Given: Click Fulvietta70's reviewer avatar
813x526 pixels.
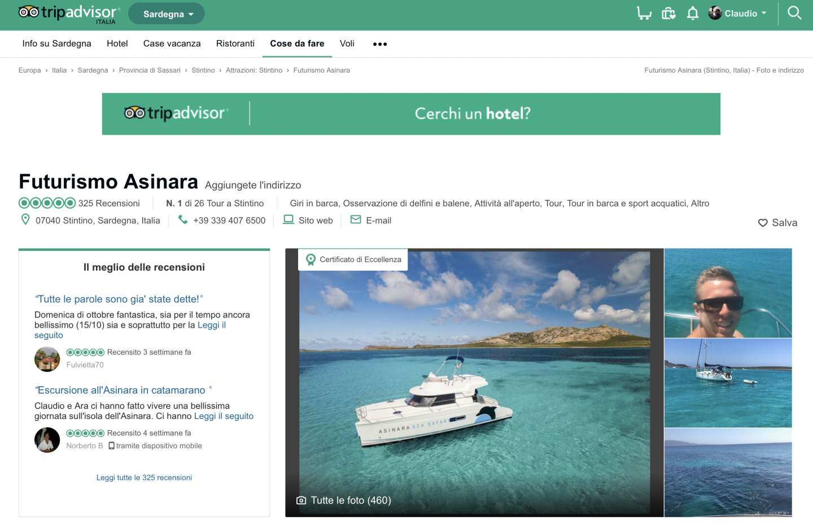Looking at the screenshot, I should 47,359.
